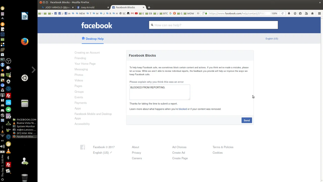This screenshot has width=323, height=182.
Task: Open the English (US) language selector at top
Action: [x=272, y=39]
